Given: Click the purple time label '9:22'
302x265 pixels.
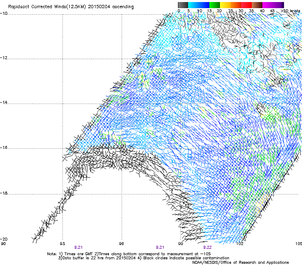Looking at the screenshot, I should (207, 247).
